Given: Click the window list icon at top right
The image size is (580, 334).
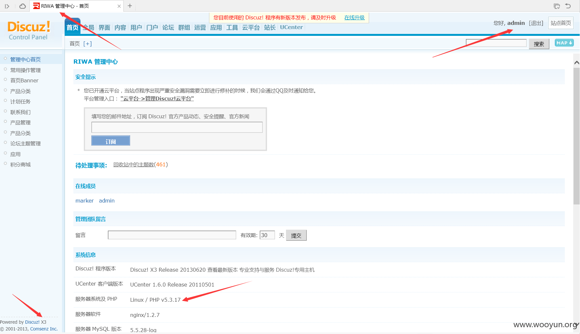Looking at the screenshot, I should coord(557,6).
